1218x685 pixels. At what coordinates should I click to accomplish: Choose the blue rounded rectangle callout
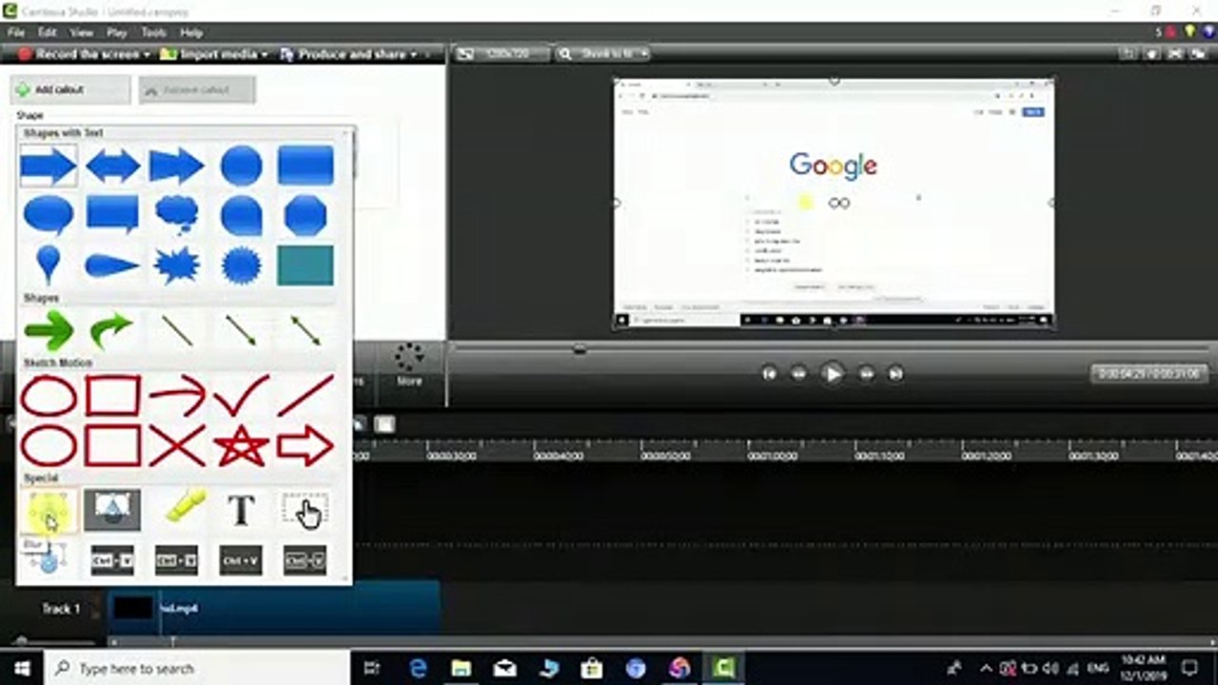pos(305,166)
